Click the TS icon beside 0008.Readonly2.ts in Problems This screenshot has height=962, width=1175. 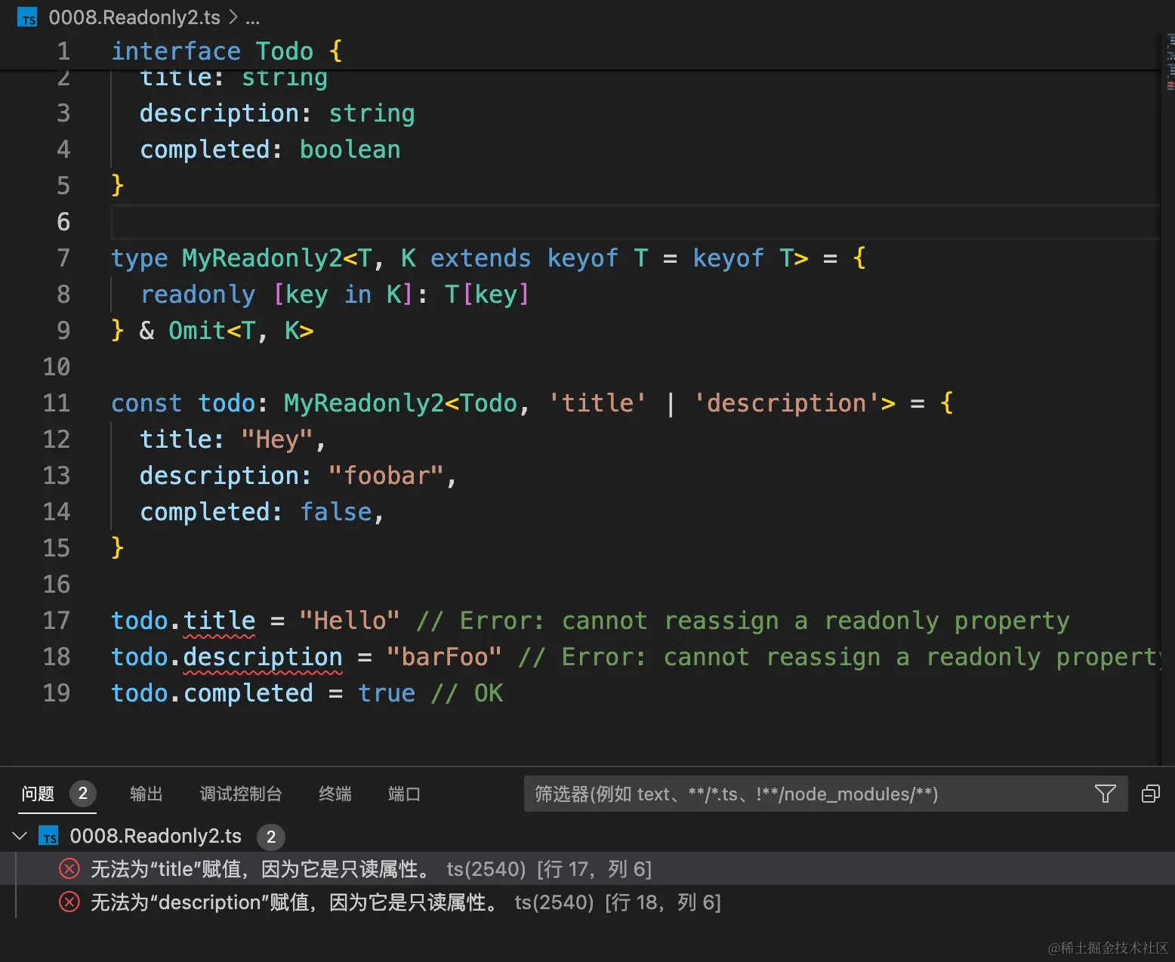pos(49,836)
